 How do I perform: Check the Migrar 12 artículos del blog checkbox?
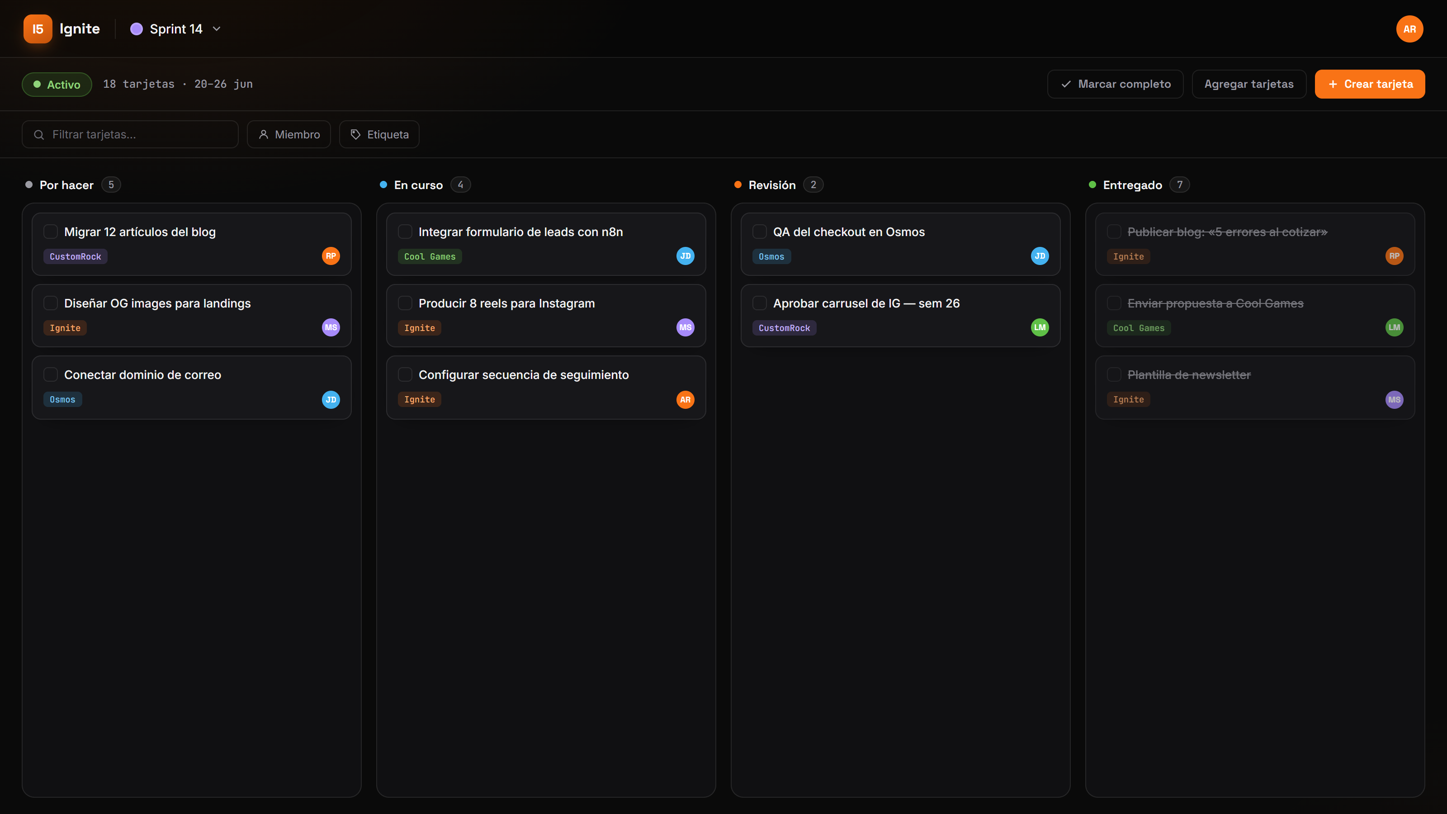click(x=51, y=232)
